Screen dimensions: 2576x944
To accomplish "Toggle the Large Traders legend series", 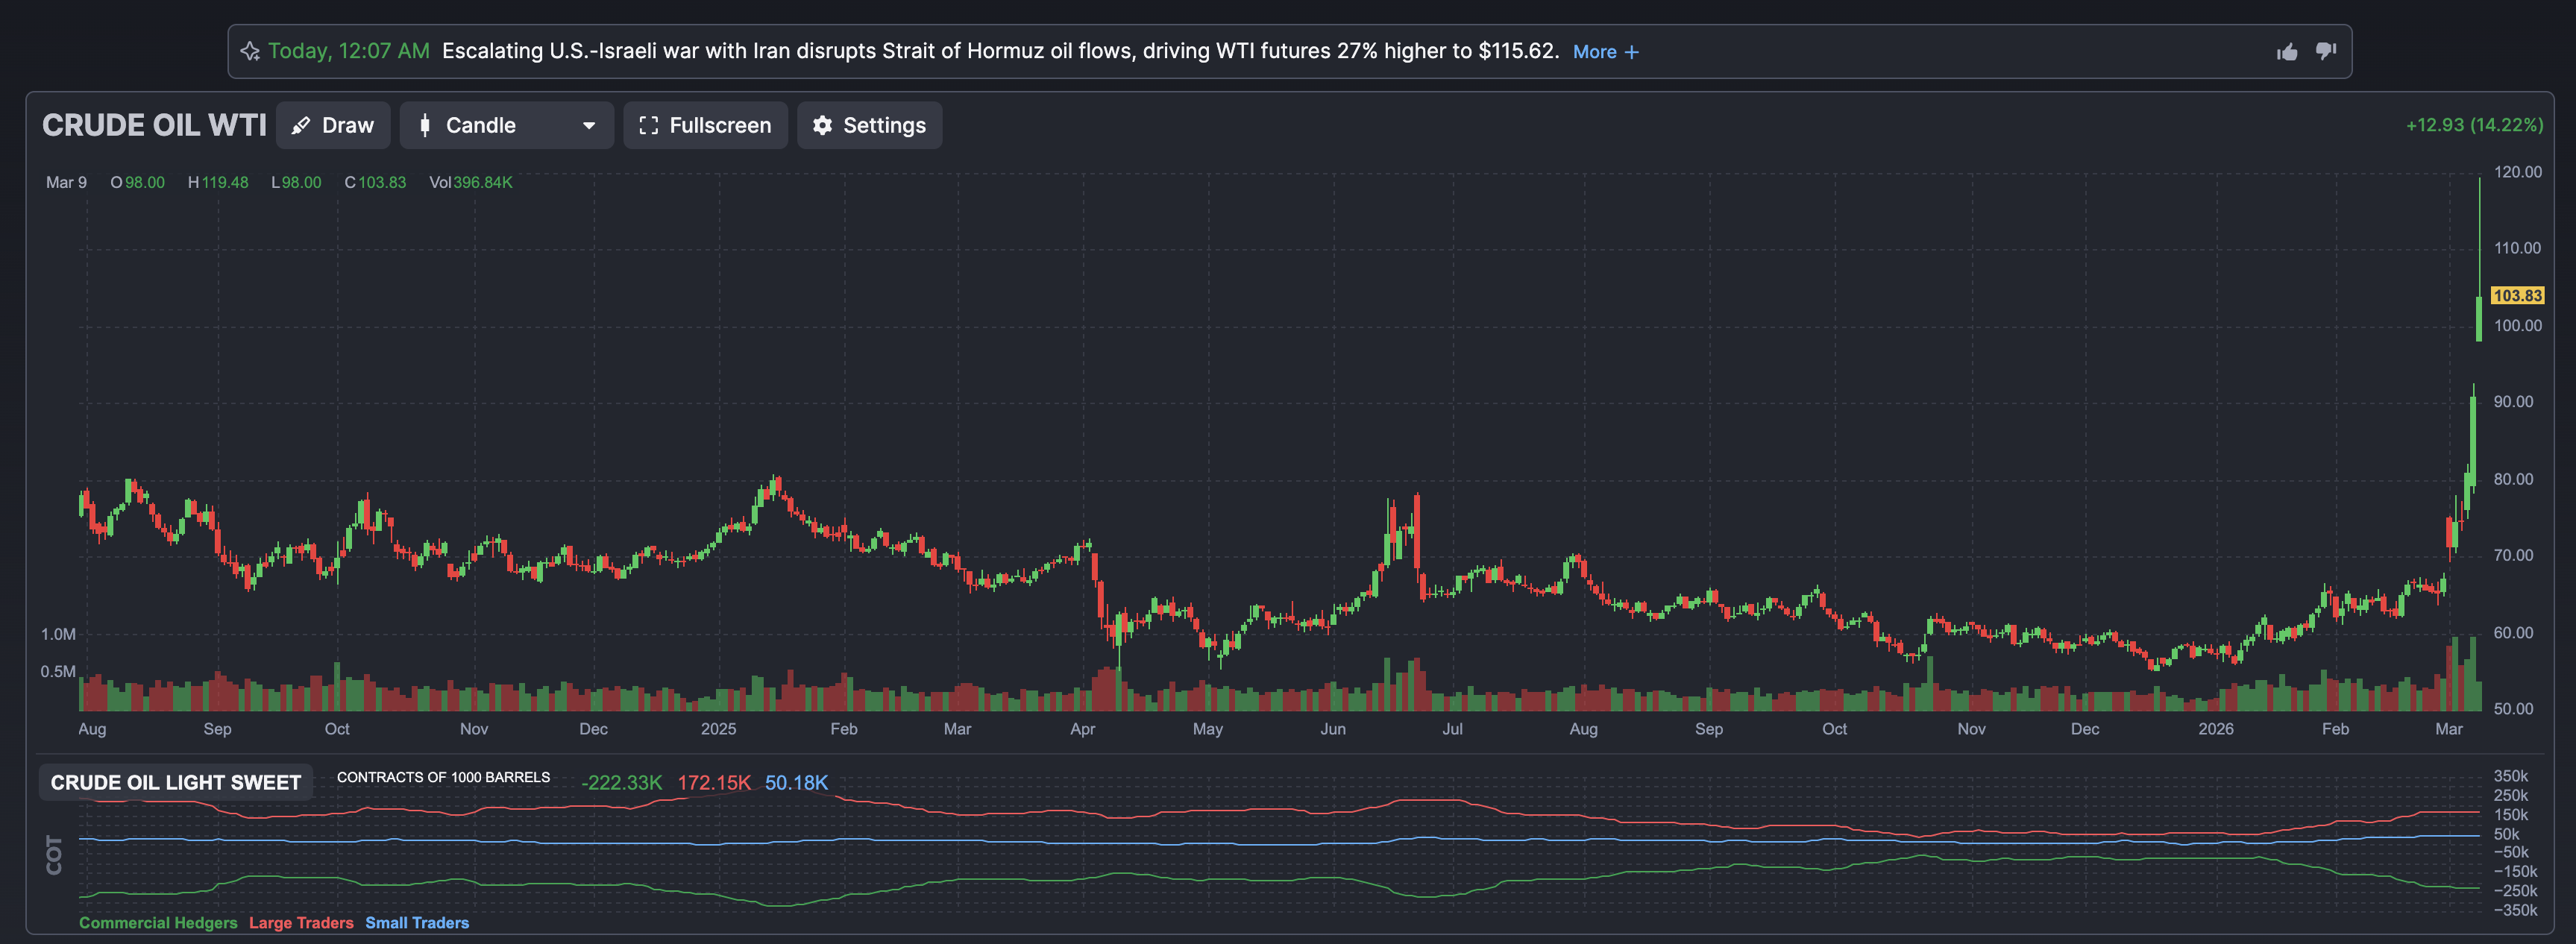I will 301,922.
